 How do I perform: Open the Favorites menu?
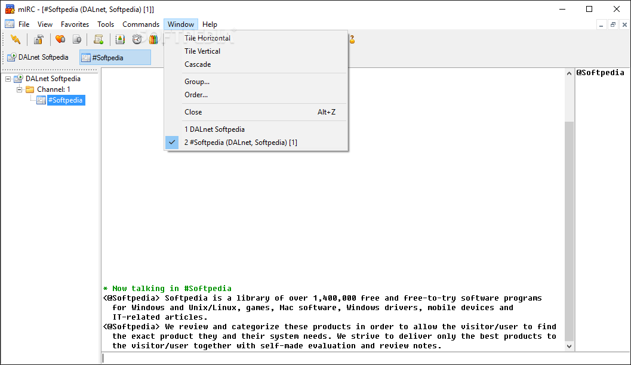pos(75,24)
